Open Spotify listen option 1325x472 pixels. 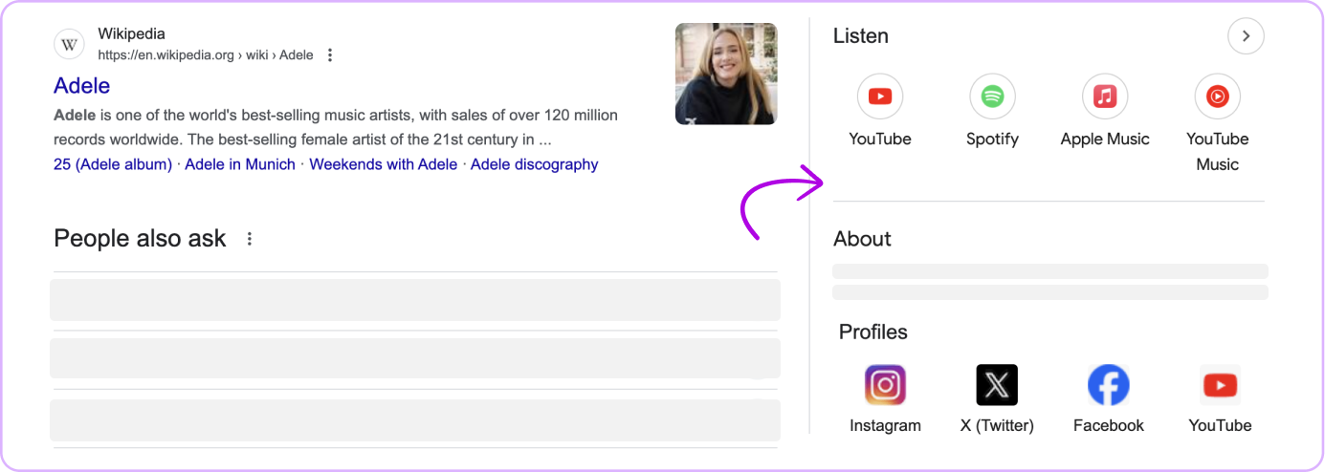point(992,97)
